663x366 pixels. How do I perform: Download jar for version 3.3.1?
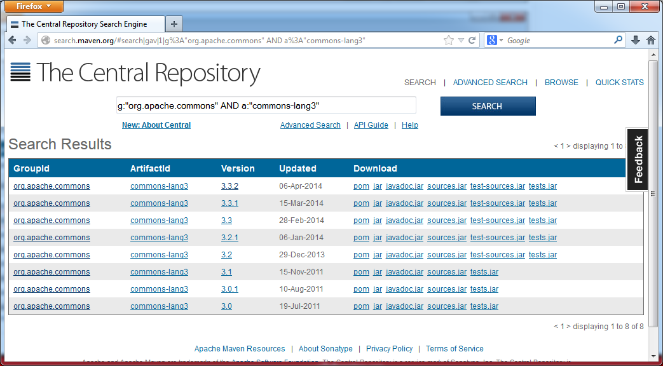[x=378, y=203]
